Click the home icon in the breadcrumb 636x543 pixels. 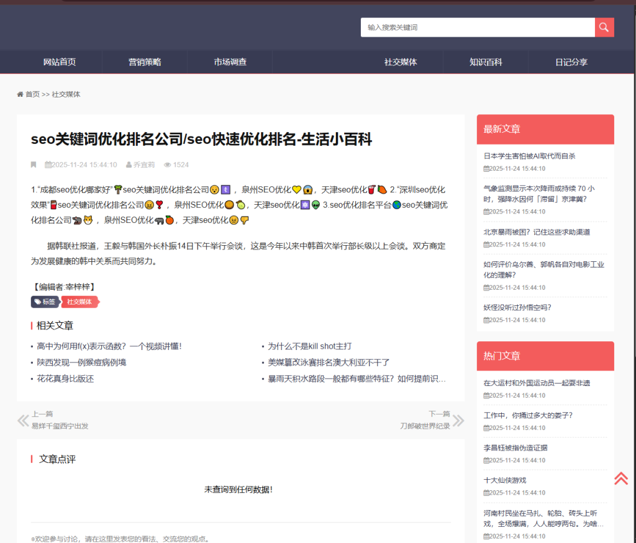(20, 94)
